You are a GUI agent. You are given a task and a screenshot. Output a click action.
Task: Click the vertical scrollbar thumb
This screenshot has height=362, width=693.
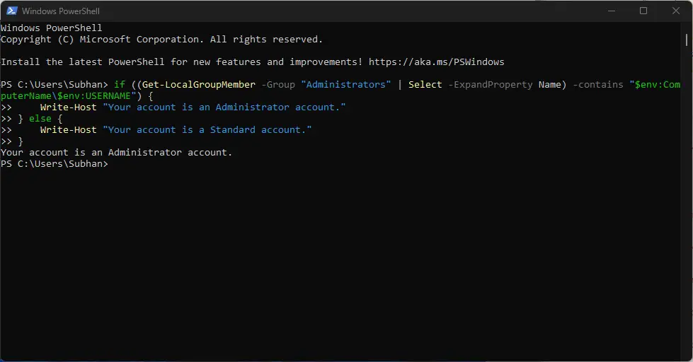(687, 40)
